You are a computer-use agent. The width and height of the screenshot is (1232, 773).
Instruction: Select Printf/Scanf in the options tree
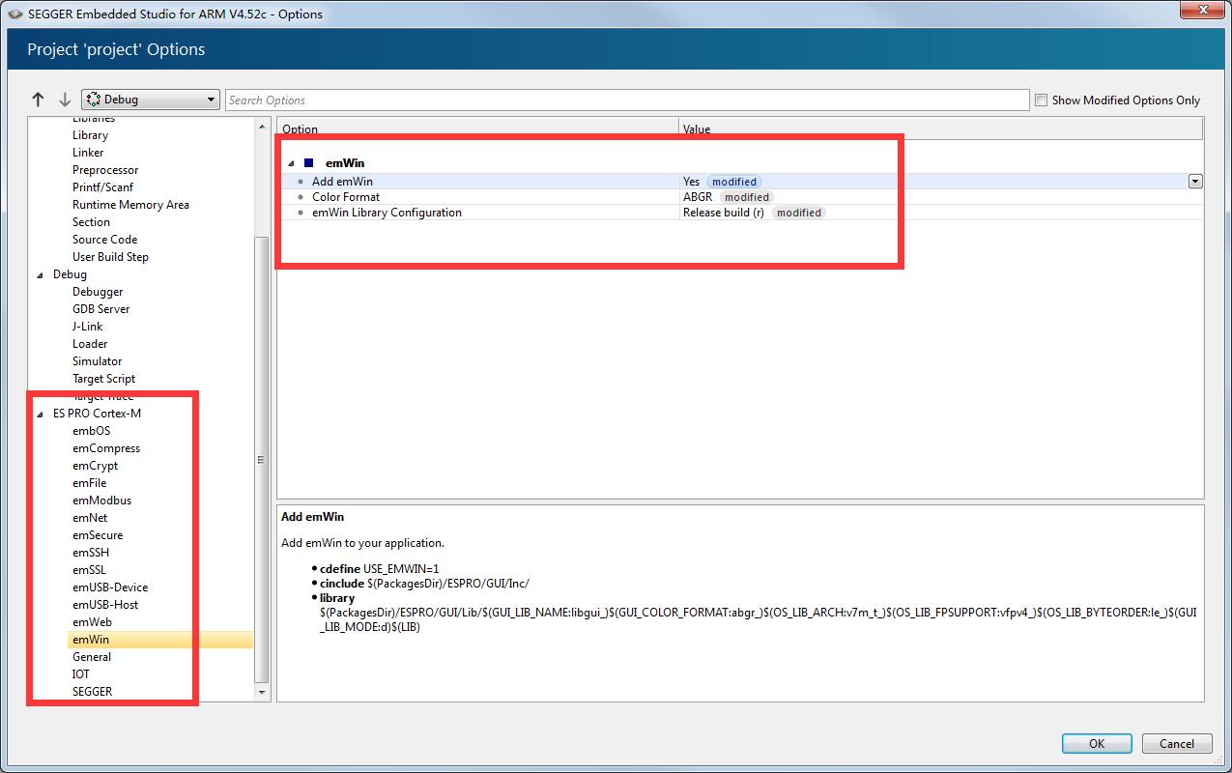click(x=102, y=187)
